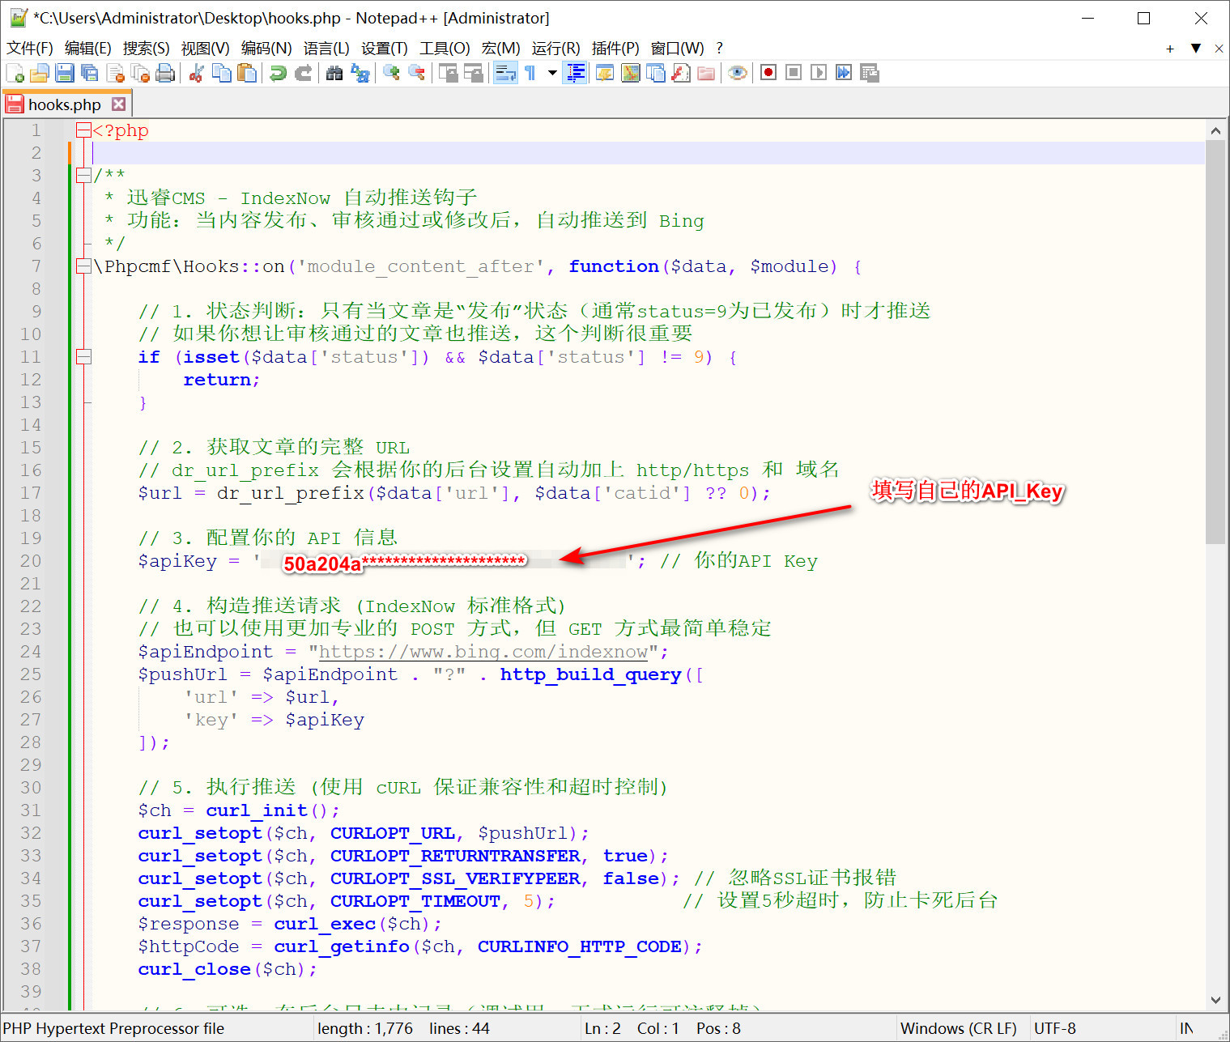Collapse the if block fold at line 11
This screenshot has width=1230, height=1042.
(x=83, y=357)
